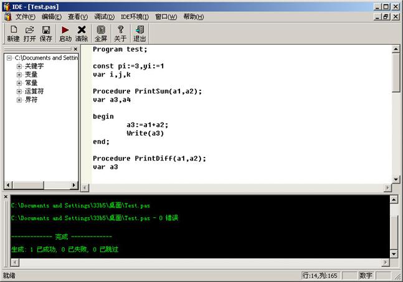This screenshot has width=403, height=282.
Task: Click the 'var i,j,k' code line
Action: coord(111,75)
